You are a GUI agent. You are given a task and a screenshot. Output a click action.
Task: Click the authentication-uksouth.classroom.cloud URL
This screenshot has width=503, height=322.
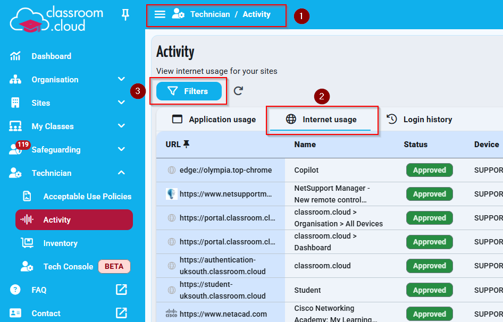click(x=223, y=266)
